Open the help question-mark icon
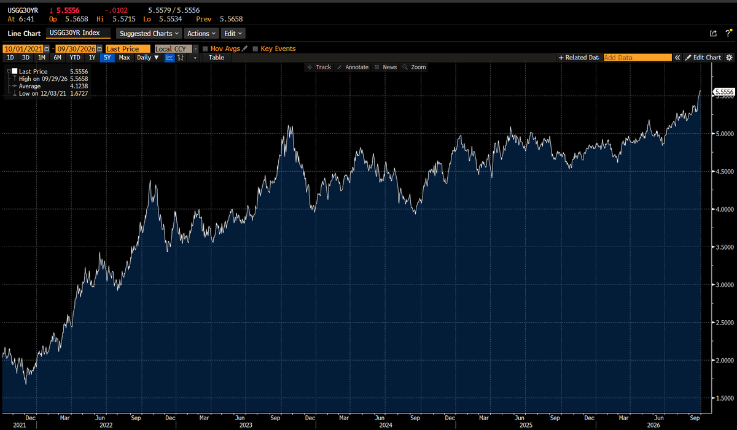Image resolution: width=737 pixels, height=430 pixels. [x=728, y=33]
